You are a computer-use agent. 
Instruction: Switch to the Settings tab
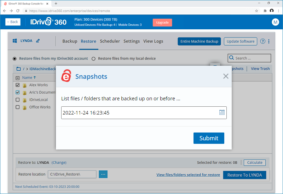point(132,41)
